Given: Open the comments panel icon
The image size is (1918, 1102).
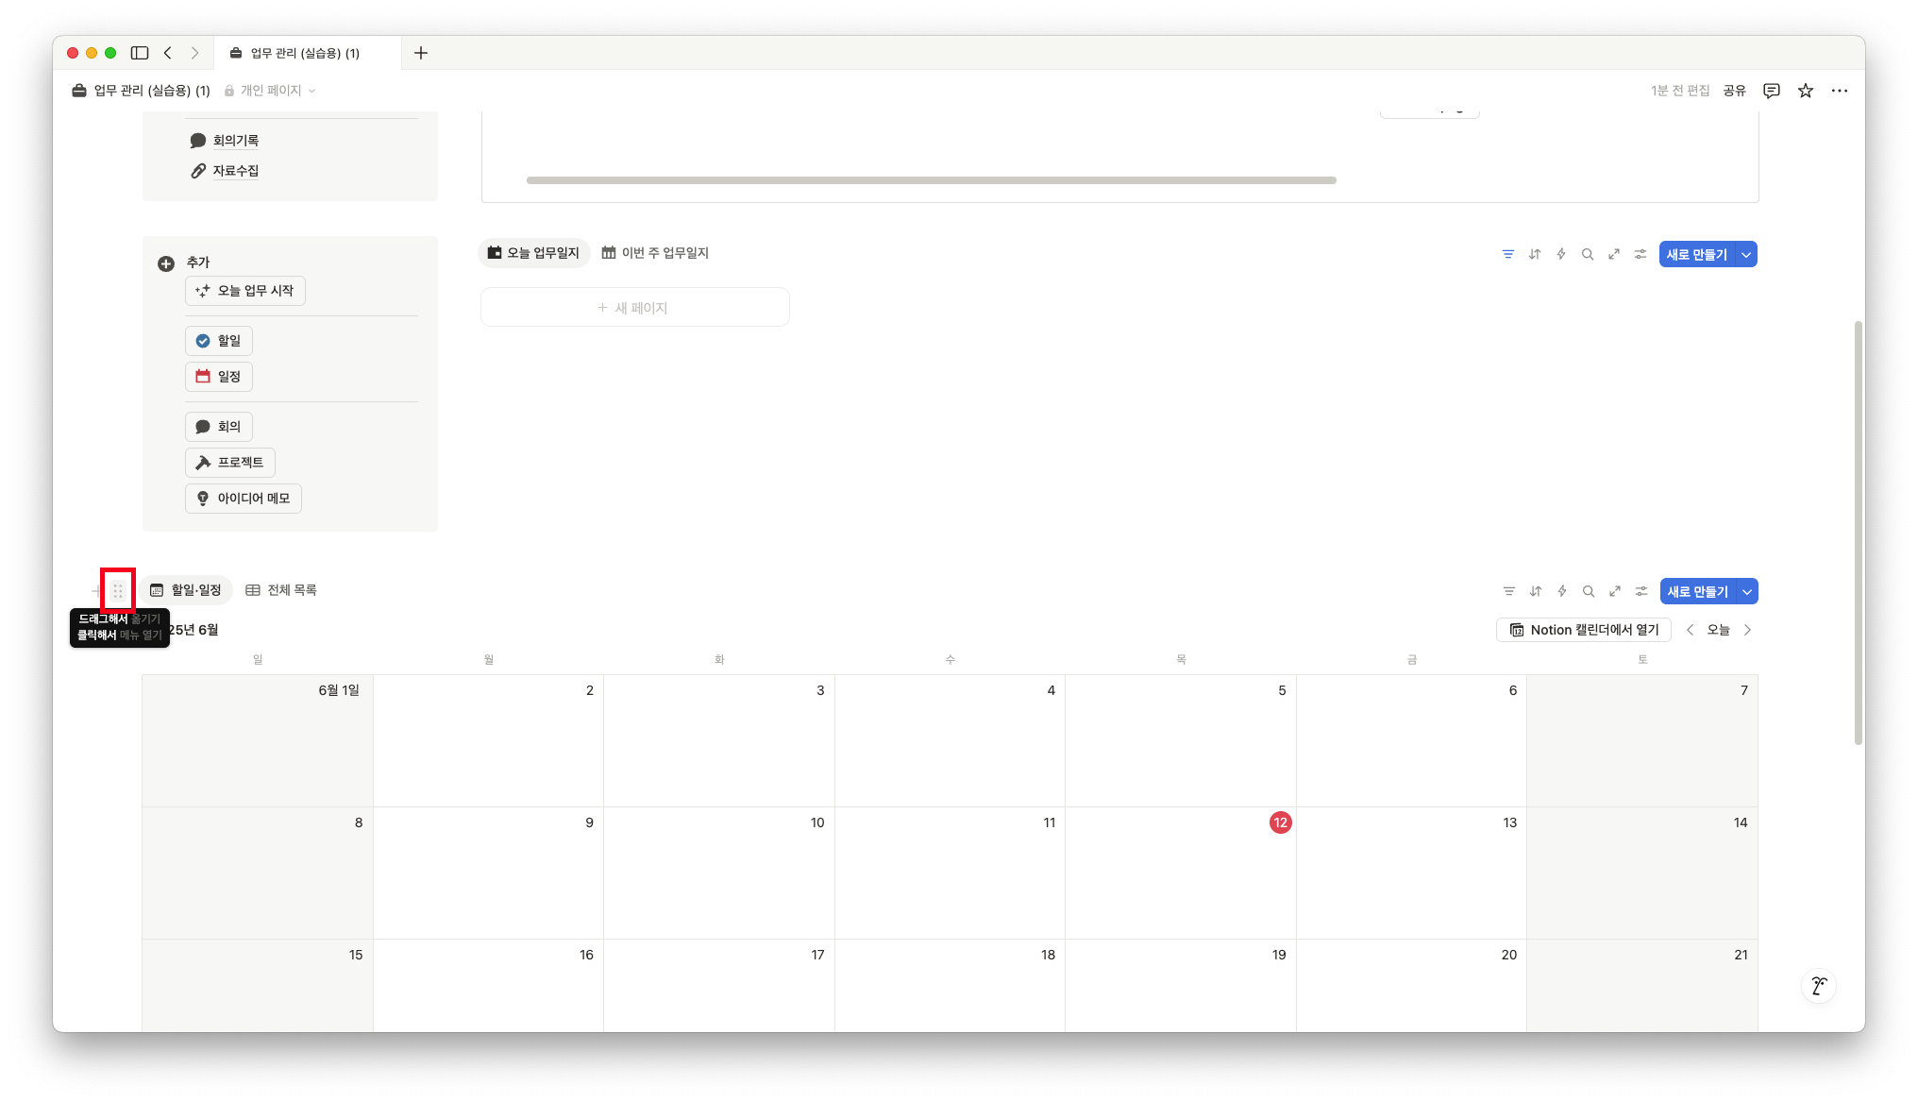Looking at the screenshot, I should (1772, 91).
